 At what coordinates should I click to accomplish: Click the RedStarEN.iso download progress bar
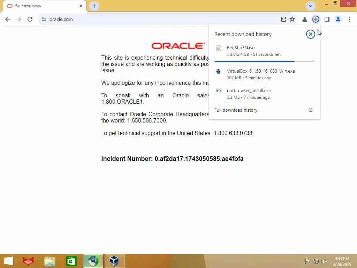coord(264,61)
